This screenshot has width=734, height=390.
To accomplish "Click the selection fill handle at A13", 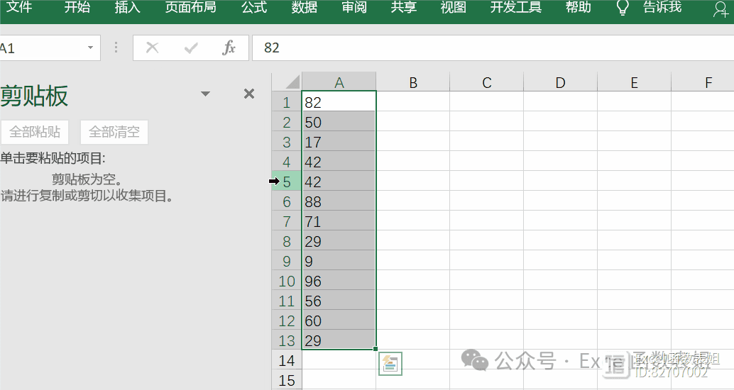I will [x=376, y=349].
